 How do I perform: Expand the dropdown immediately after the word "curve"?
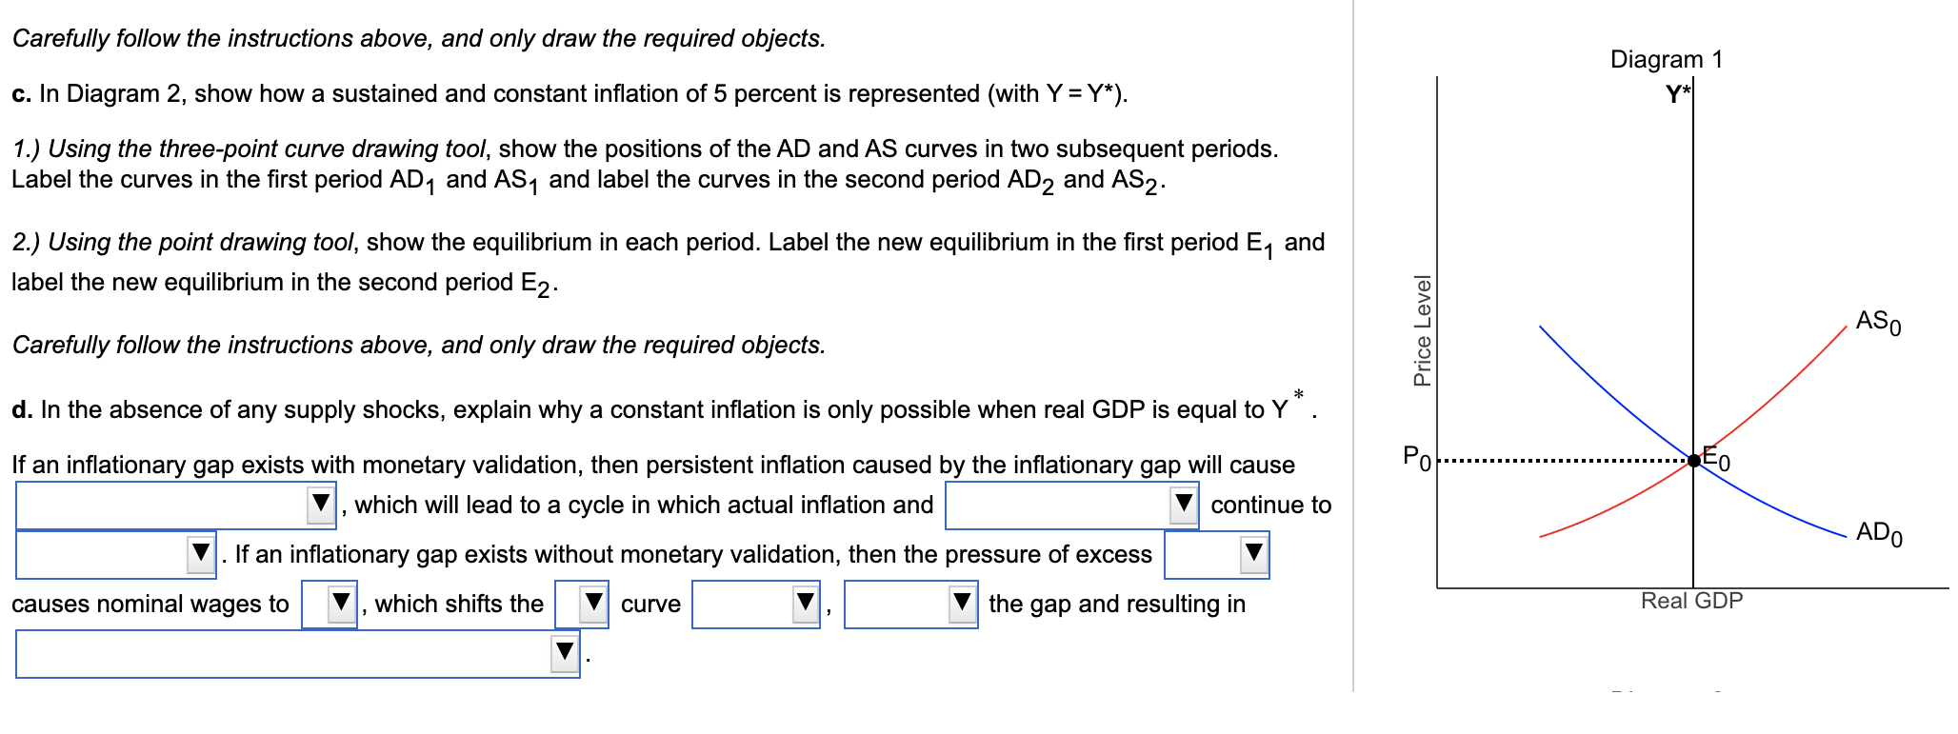[805, 603]
